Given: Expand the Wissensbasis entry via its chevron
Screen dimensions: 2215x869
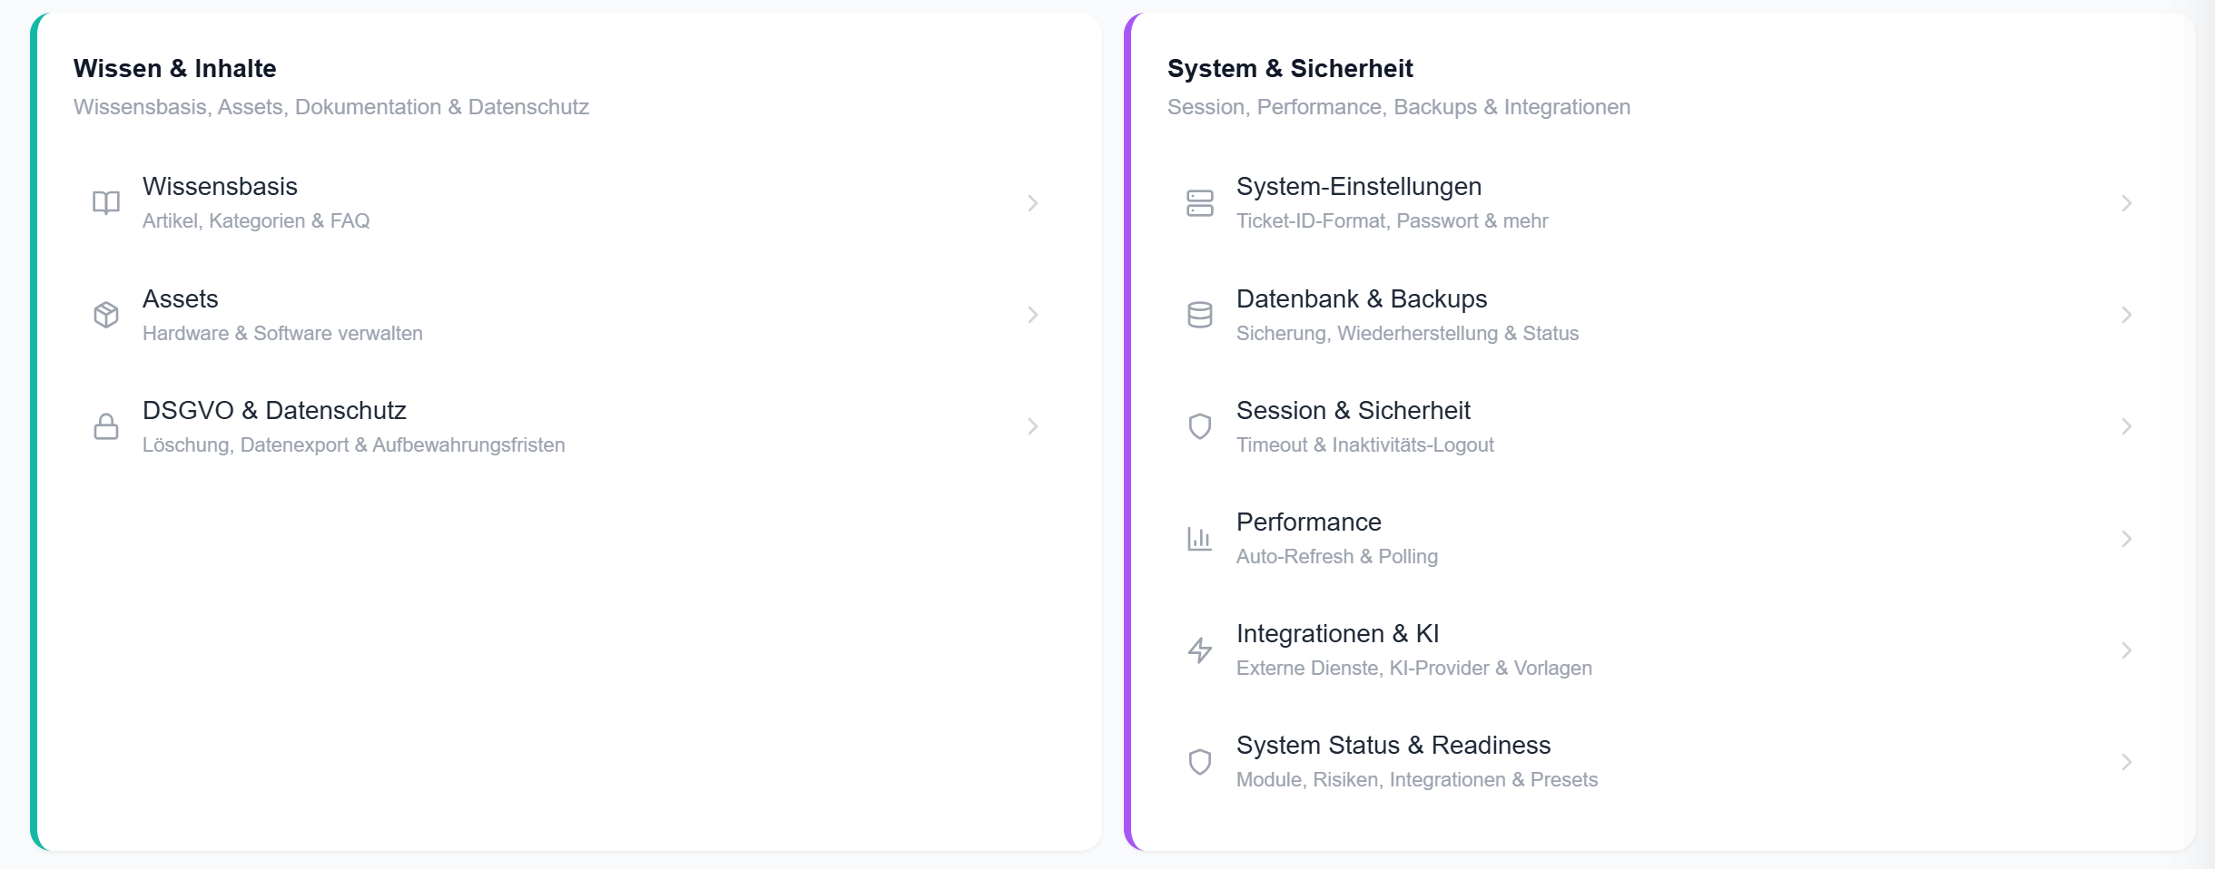Looking at the screenshot, I should [1032, 202].
